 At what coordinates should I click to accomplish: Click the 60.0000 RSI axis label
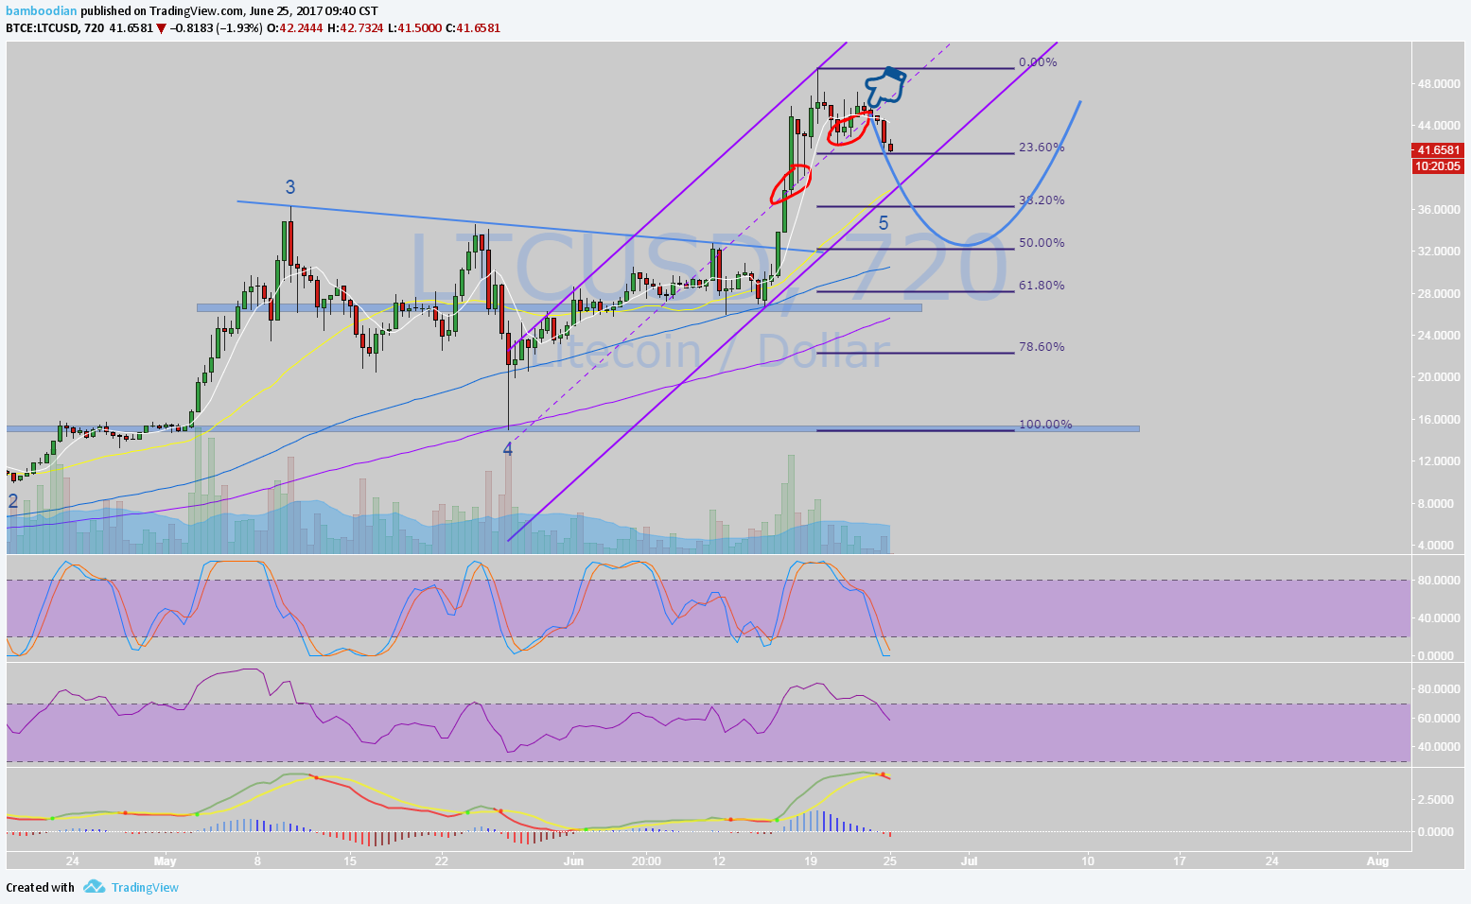(1438, 719)
